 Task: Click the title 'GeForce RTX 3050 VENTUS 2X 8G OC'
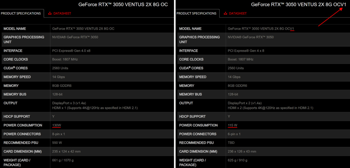click(123, 4)
